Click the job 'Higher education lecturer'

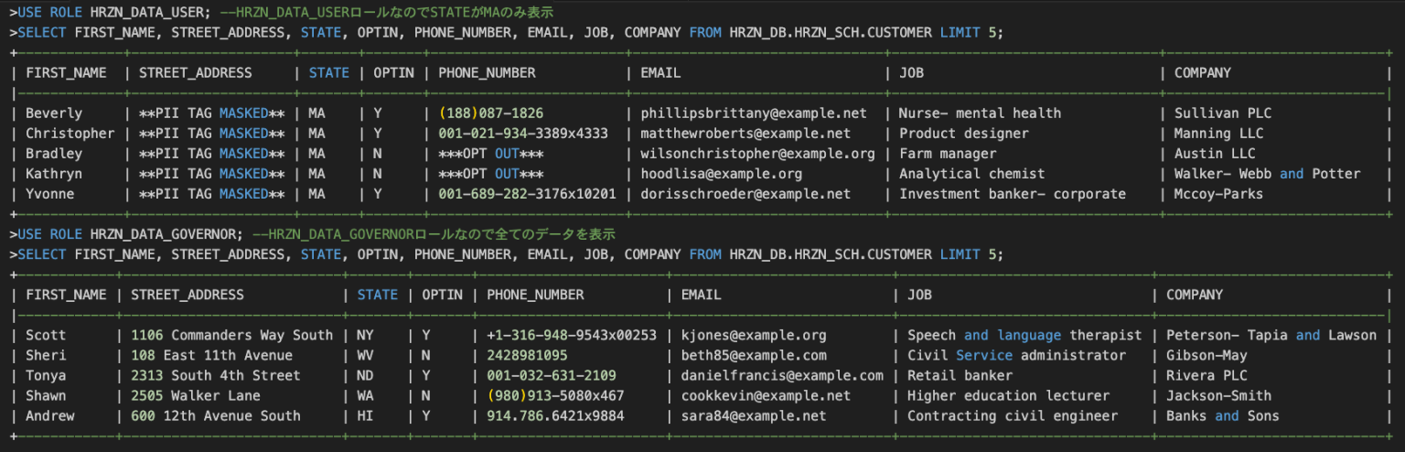pyautogui.click(x=1008, y=396)
